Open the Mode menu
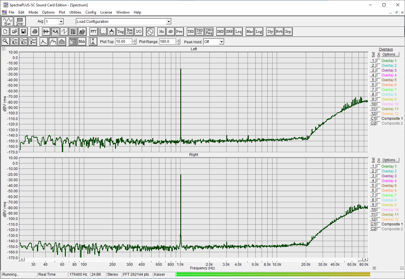Image resolution: width=405 pixels, height=279 pixels. click(33, 12)
